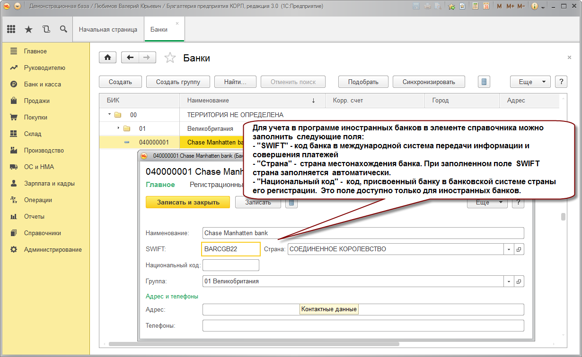
Task: Open Банк и касса section
Action: 43,84
